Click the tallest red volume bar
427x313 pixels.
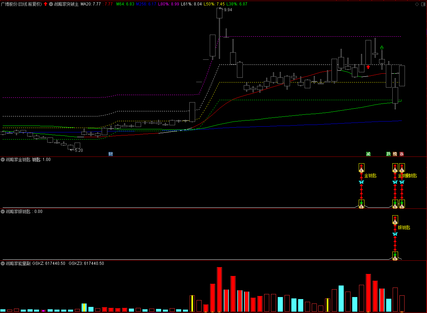click(x=219, y=289)
